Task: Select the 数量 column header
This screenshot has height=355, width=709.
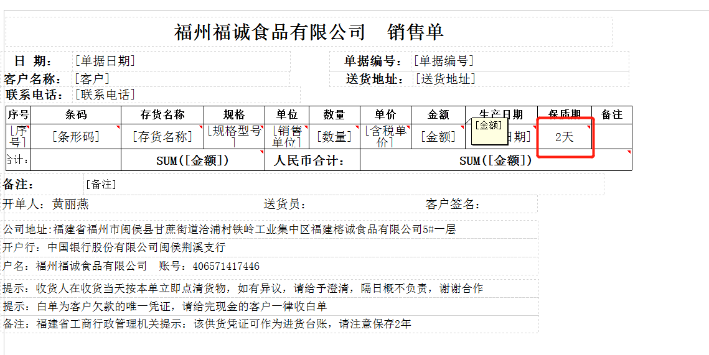Action: [x=335, y=115]
